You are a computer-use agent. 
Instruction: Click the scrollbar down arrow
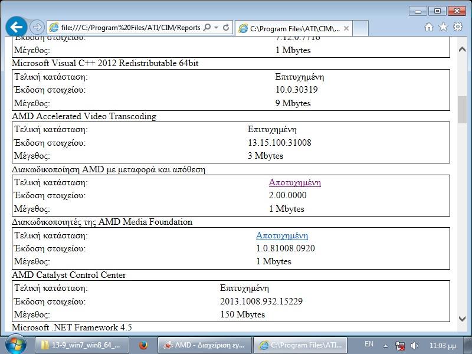tap(462, 319)
